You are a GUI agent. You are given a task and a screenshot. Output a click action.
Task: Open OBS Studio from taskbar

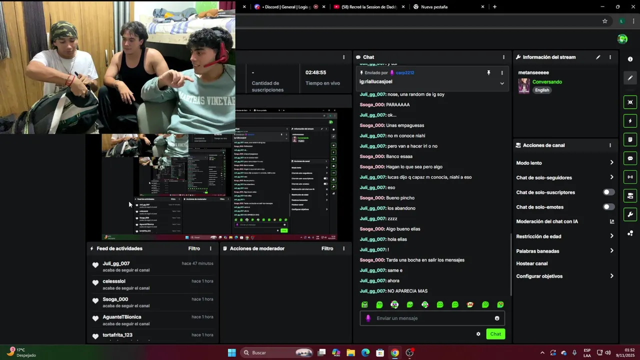pos(410,352)
